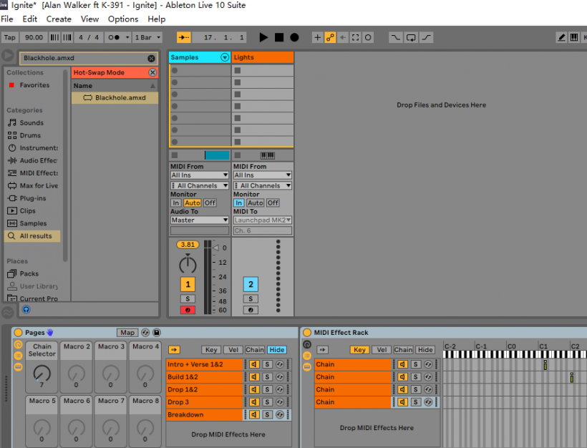Screen dimensions: 587x448
Task: Toggle the Computer MIDI Keyboard icon
Action: point(574,37)
